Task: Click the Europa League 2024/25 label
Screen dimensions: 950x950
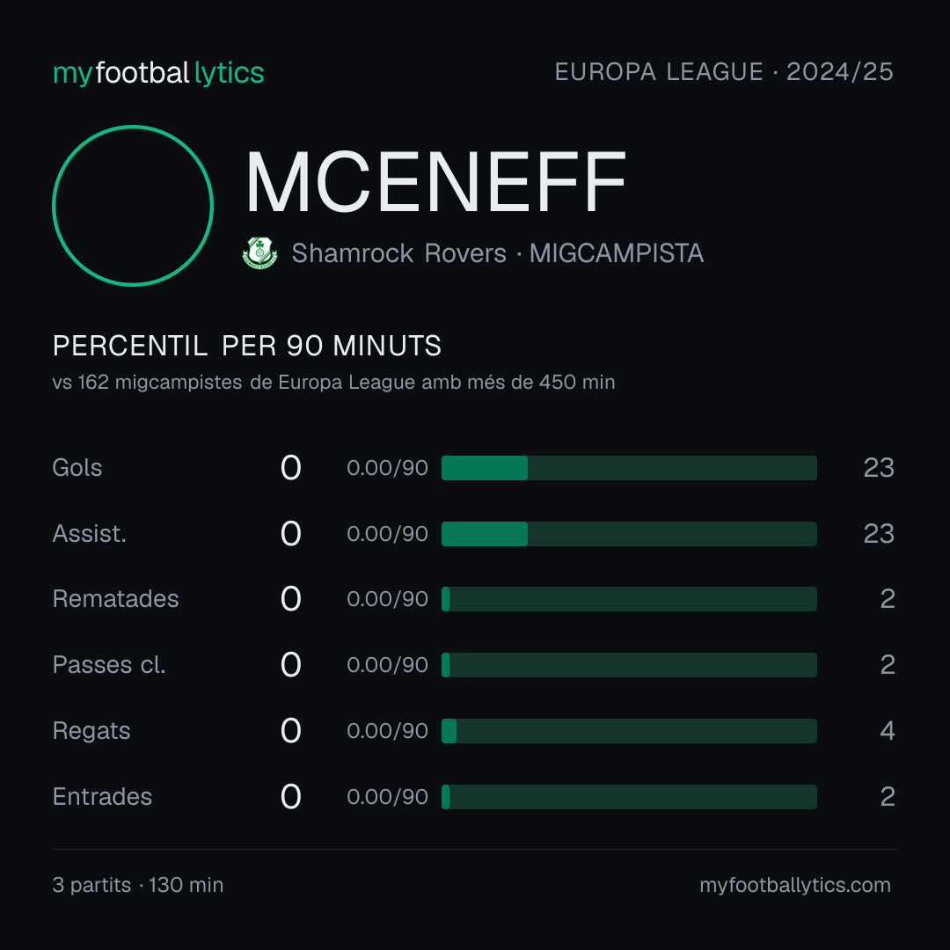Action: pyautogui.click(x=723, y=72)
